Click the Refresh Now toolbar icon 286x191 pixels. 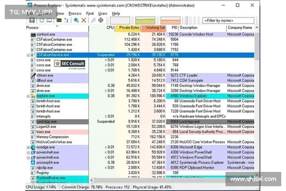click(x=42, y=20)
